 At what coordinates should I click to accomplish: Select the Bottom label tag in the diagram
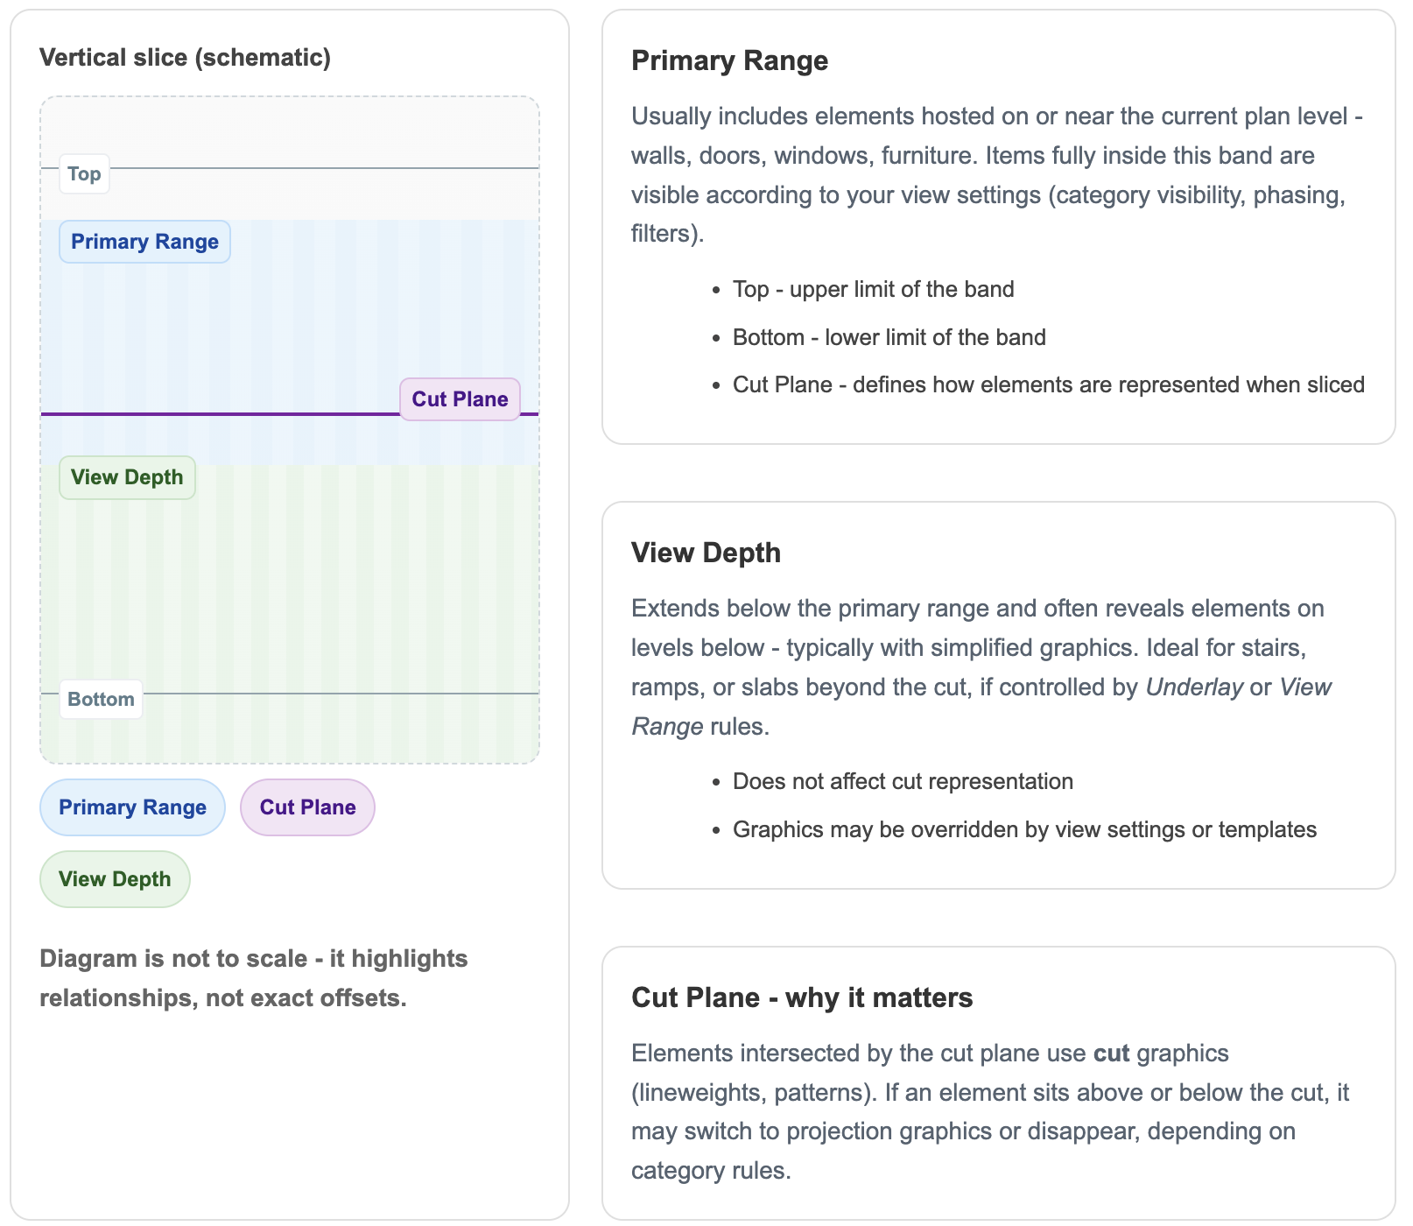click(101, 700)
